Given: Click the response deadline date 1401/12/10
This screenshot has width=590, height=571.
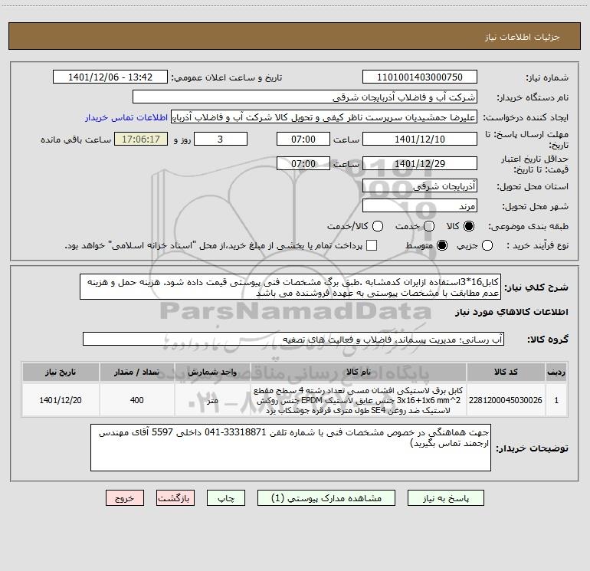Looking at the screenshot, I should point(420,139).
